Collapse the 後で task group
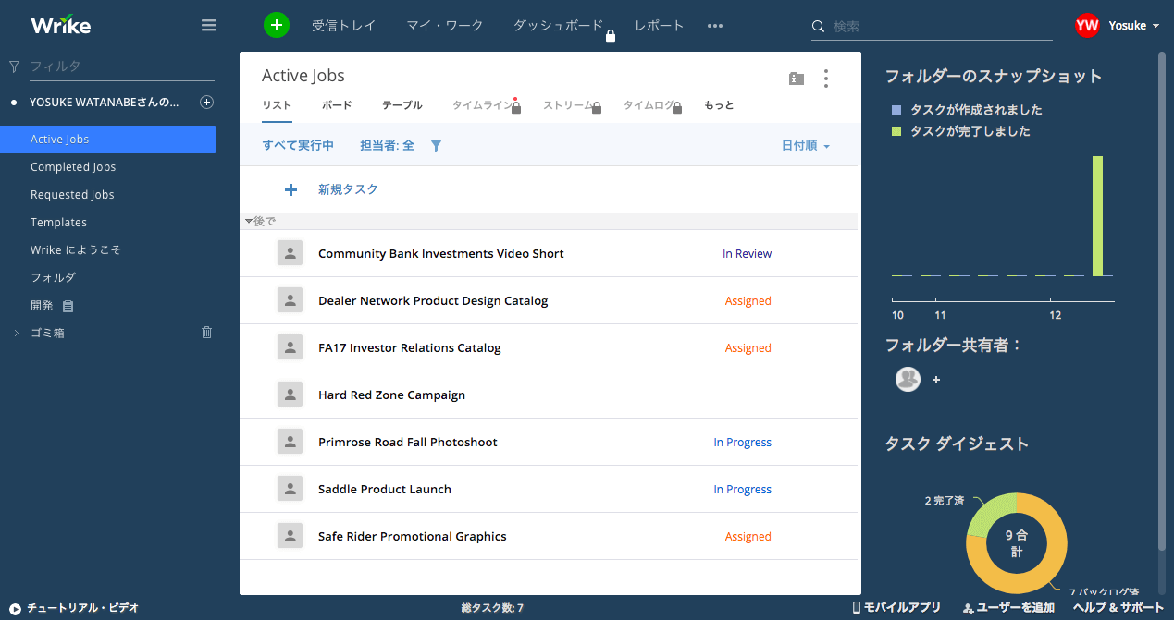The height and width of the screenshot is (620, 1174). (x=249, y=222)
